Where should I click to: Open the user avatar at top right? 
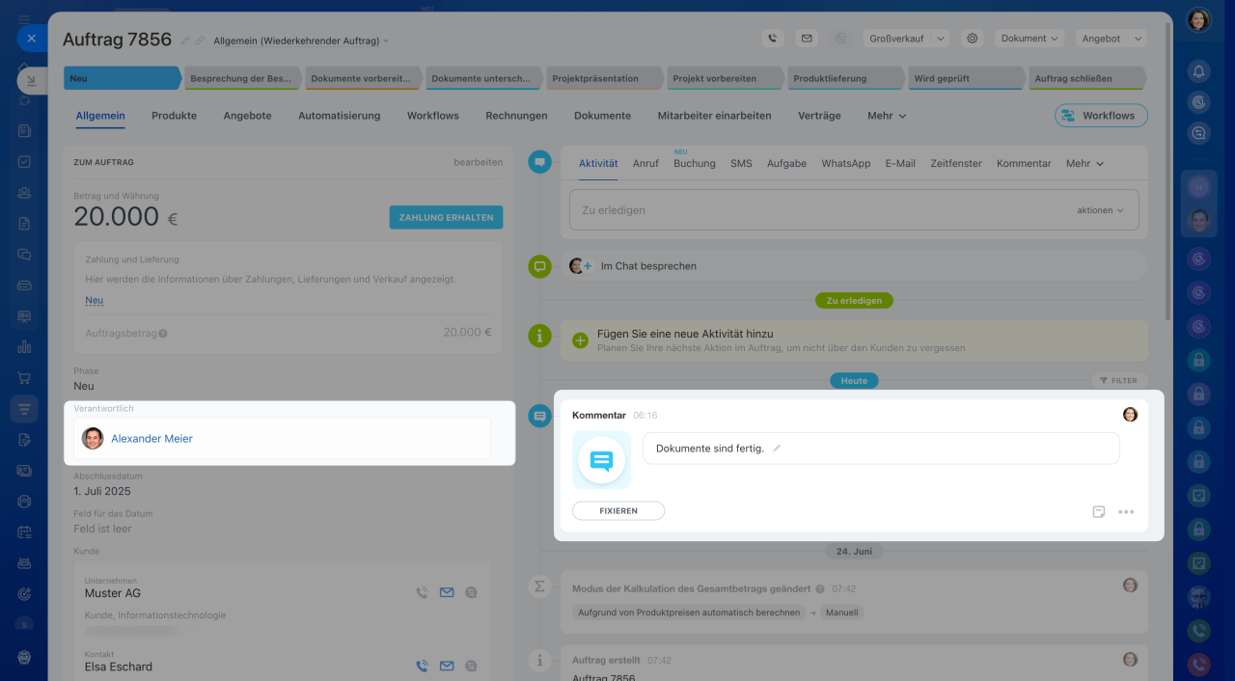[x=1198, y=19]
